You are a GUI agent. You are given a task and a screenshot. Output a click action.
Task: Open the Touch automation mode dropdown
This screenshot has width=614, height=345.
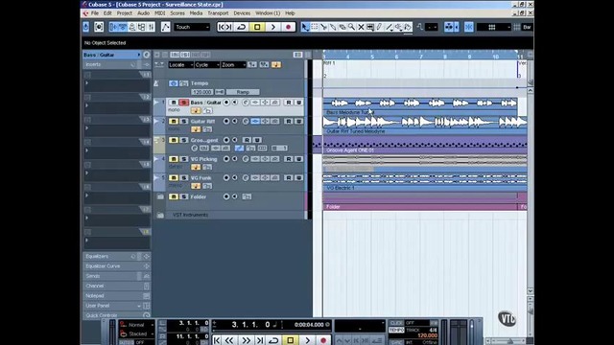click(x=192, y=27)
